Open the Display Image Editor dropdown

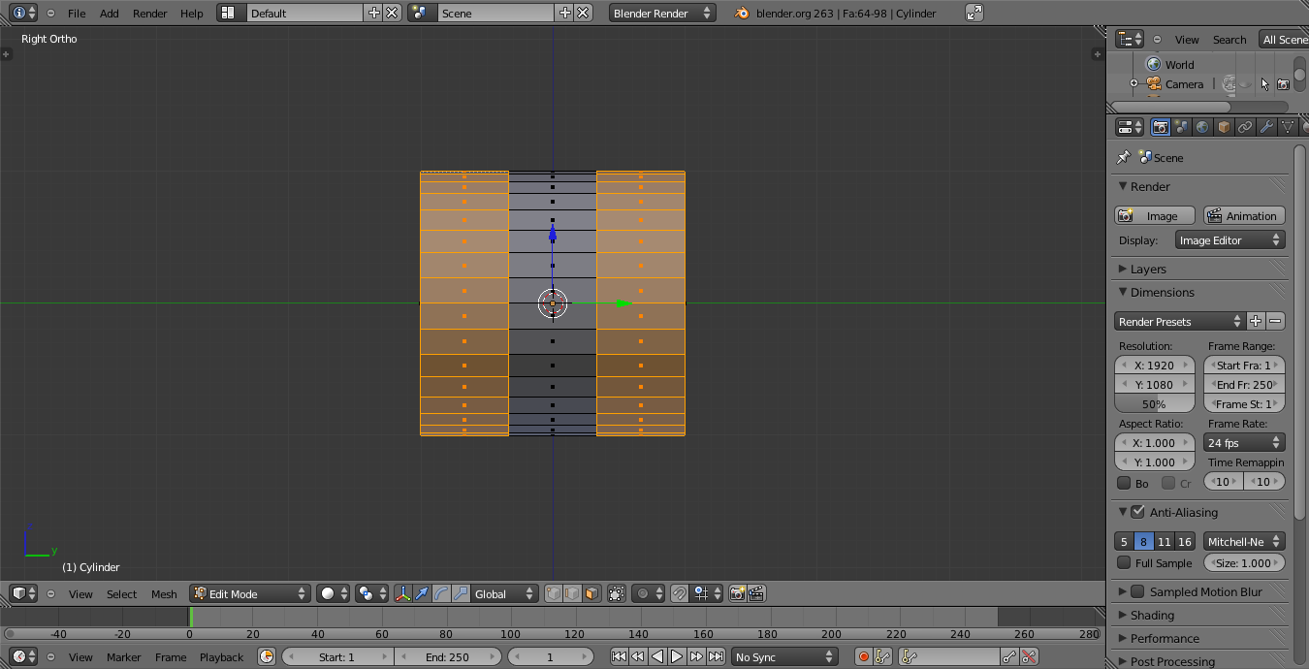pyautogui.click(x=1230, y=239)
